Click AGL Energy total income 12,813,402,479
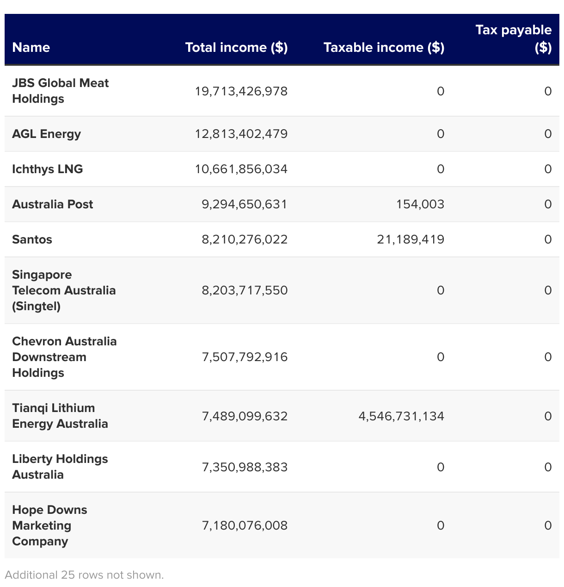Viewport: 564px width, 587px height. pos(241,134)
